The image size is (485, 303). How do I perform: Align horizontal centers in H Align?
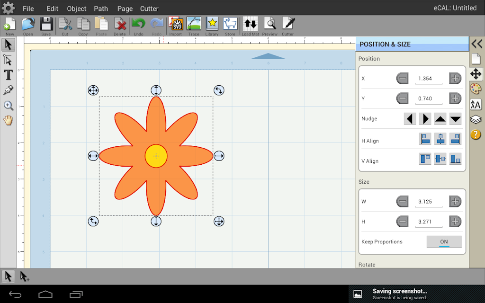(440, 139)
